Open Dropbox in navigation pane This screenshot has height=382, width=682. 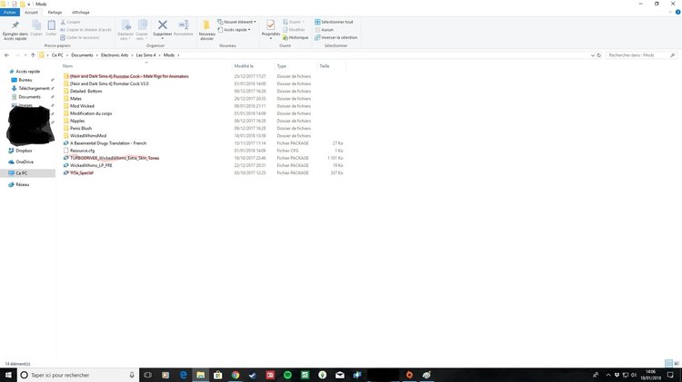click(x=24, y=151)
